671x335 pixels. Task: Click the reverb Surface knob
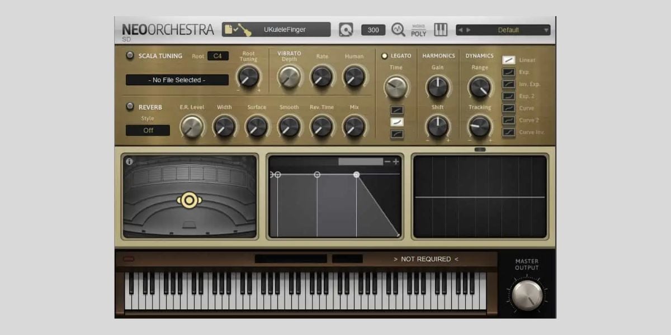(x=257, y=127)
